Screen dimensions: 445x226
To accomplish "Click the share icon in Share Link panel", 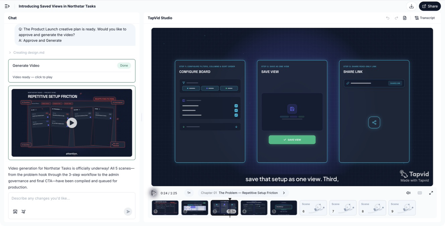I will (x=374, y=123).
